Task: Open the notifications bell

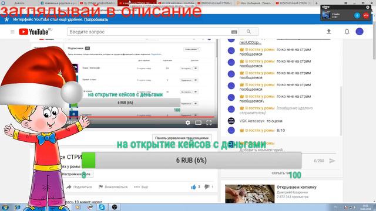Action: pyautogui.click(x=347, y=32)
